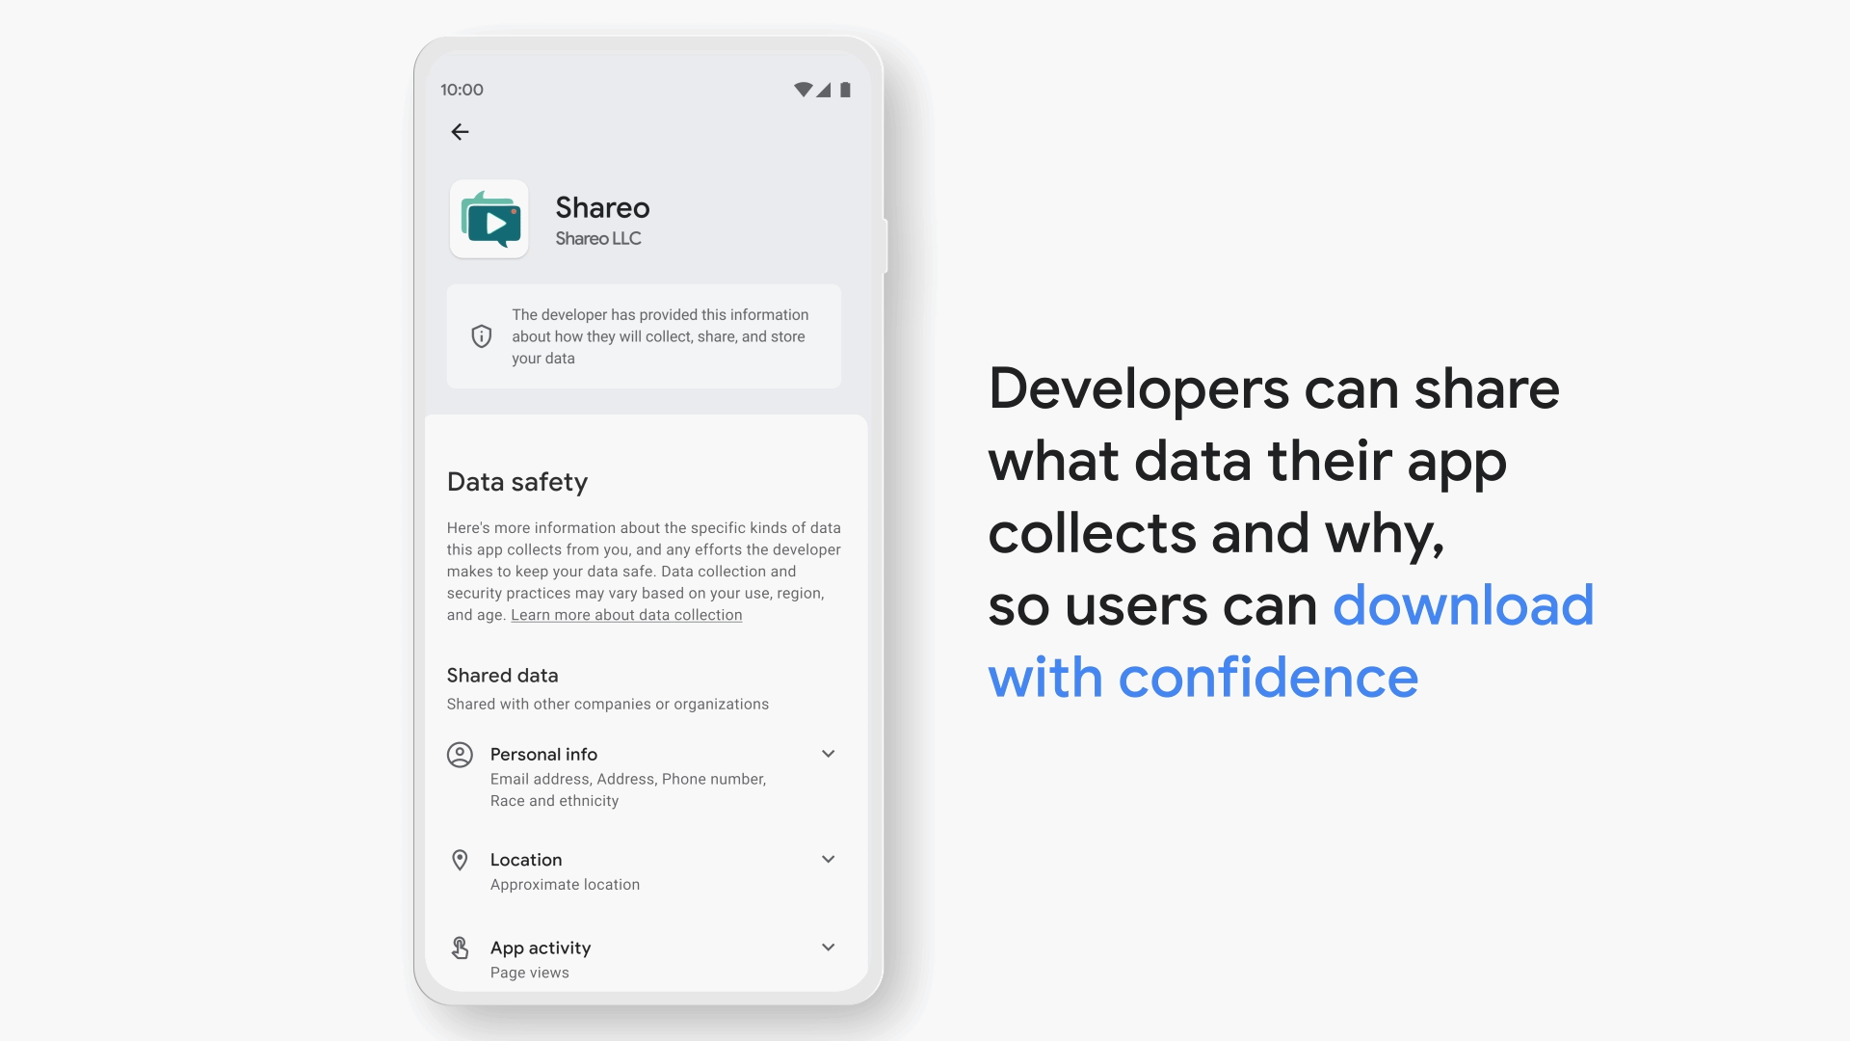Expand the Personal info section chevron
This screenshot has height=1041, width=1850.
point(827,754)
